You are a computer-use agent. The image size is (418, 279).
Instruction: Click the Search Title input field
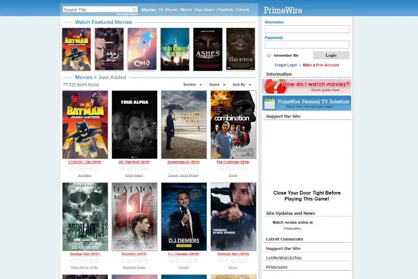97,9
